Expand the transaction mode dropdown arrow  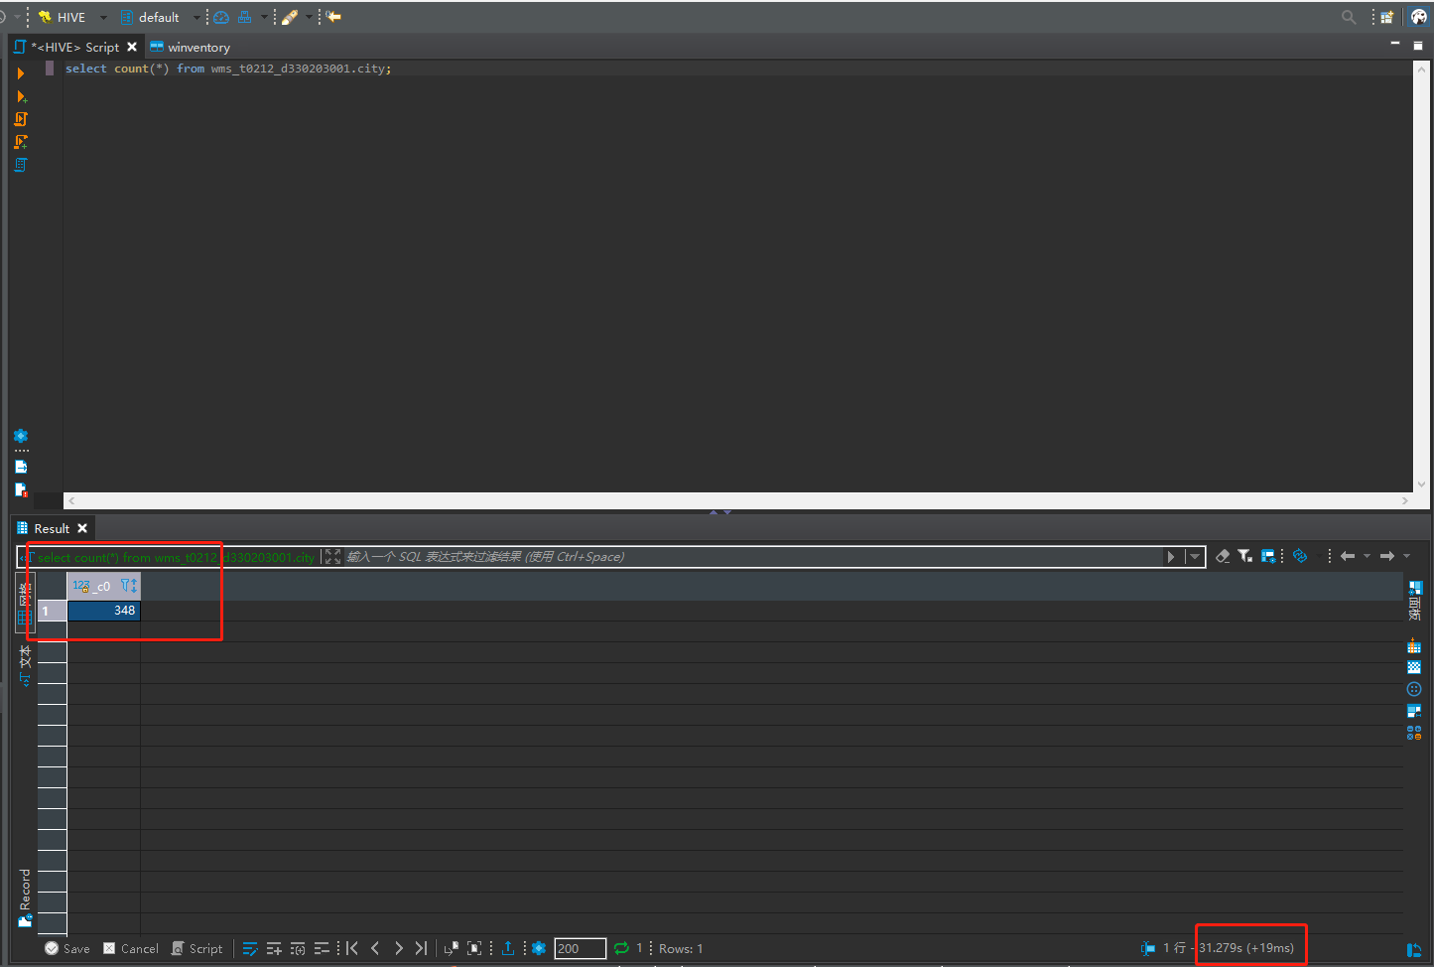click(x=264, y=17)
